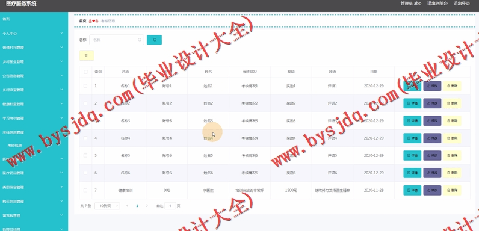The image size is (479, 231).
Task: Click the 账号1 cell
Action: tap(167, 86)
